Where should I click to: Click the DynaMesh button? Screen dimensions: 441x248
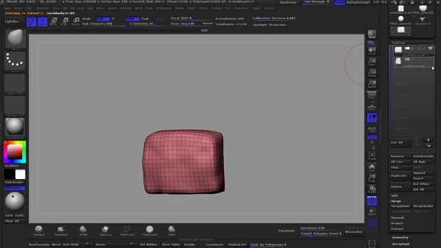(x=287, y=231)
